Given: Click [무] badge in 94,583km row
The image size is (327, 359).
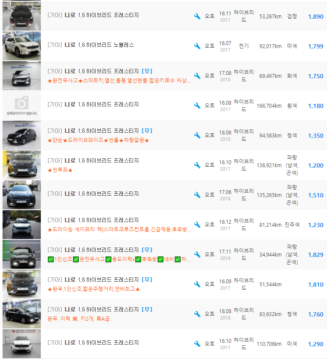Looking at the screenshot, I should pyautogui.click(x=147, y=131).
